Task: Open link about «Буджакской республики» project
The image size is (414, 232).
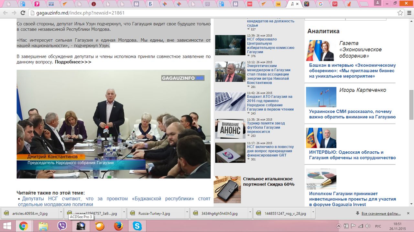Action: 114,201
